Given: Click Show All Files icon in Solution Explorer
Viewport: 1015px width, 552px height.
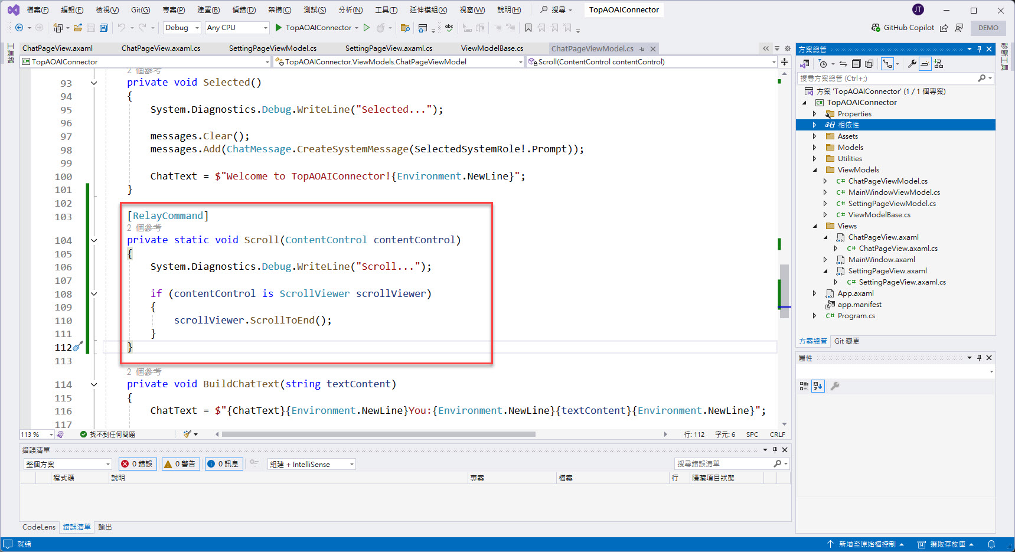Looking at the screenshot, I should click(x=869, y=64).
